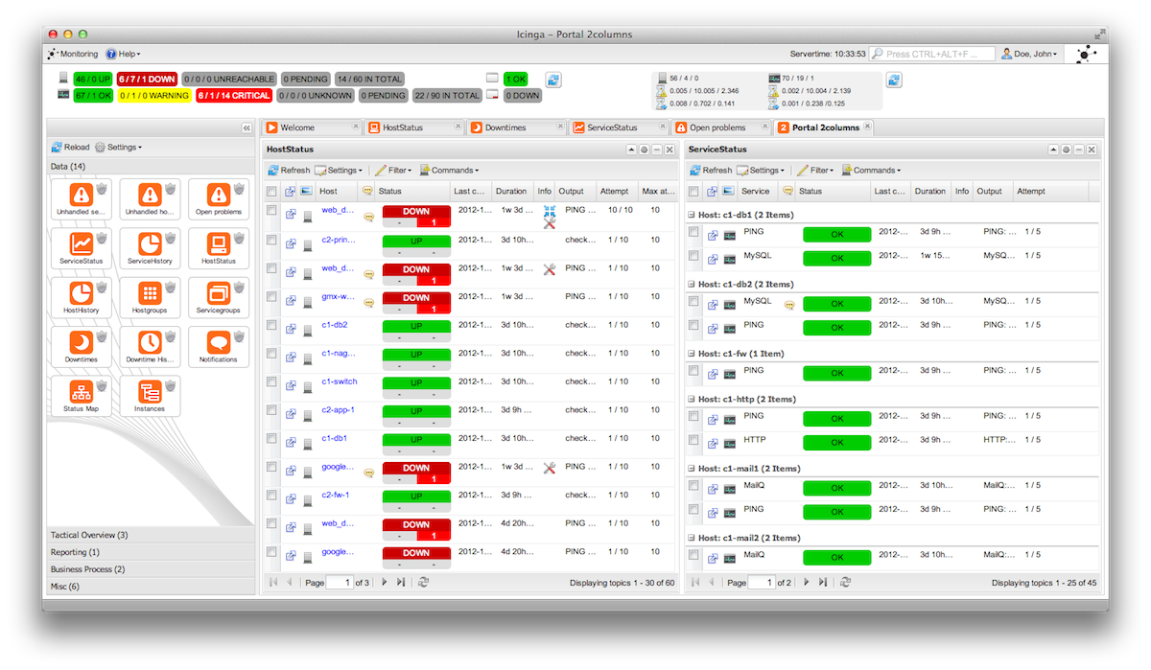Click the Hostgroups grid icon
Viewport: 1151px width, 670px height.
[149, 292]
